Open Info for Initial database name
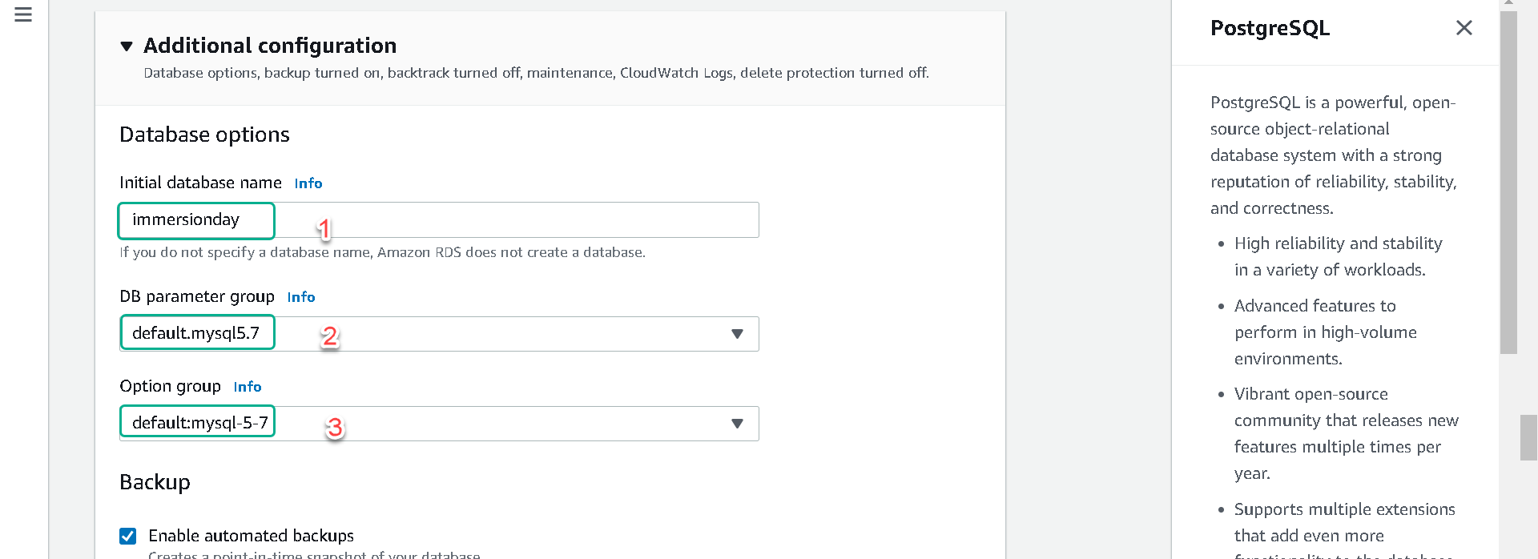 click(x=308, y=183)
